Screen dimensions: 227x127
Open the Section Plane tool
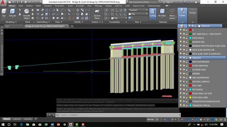pos(97,14)
